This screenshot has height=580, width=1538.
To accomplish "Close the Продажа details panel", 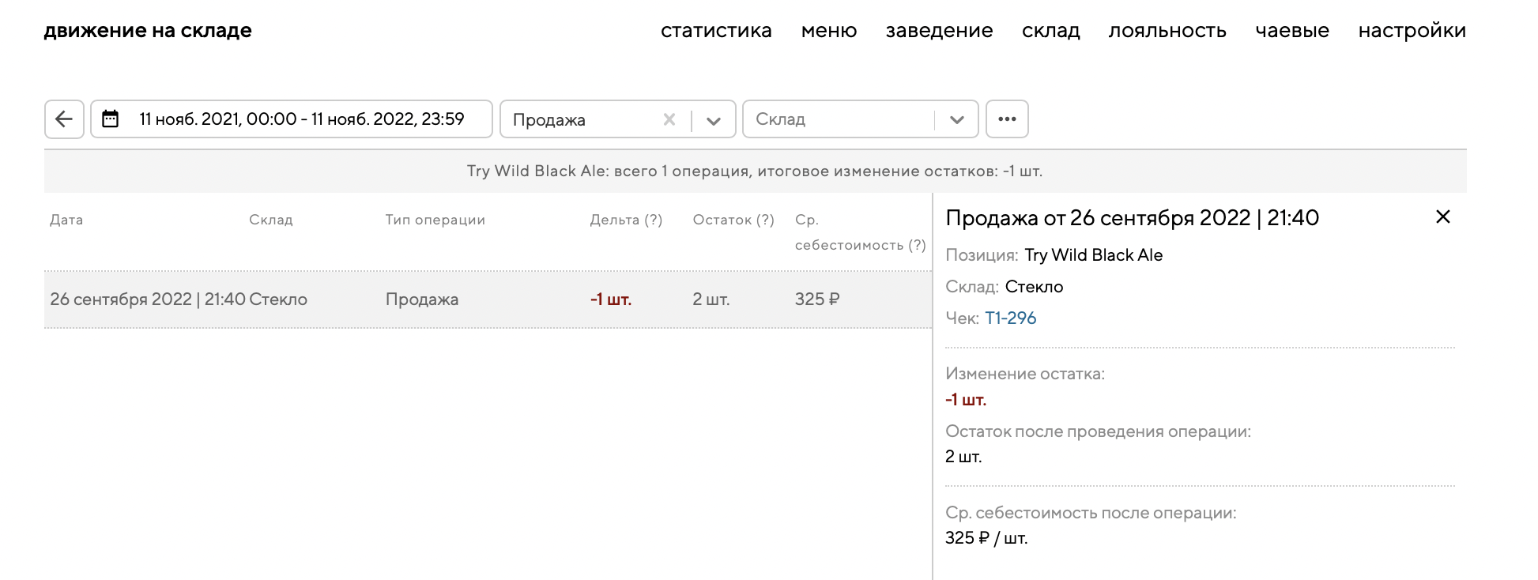I will pyautogui.click(x=1442, y=217).
